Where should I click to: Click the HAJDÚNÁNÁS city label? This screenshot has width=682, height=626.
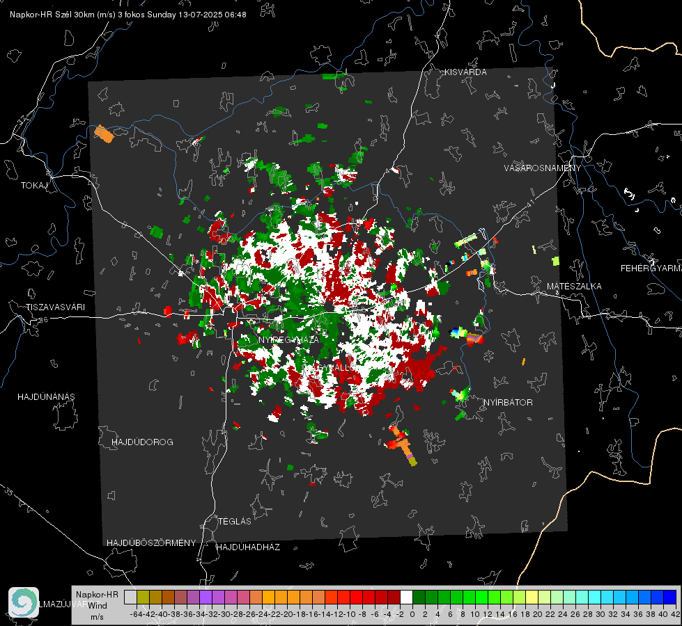46,397
